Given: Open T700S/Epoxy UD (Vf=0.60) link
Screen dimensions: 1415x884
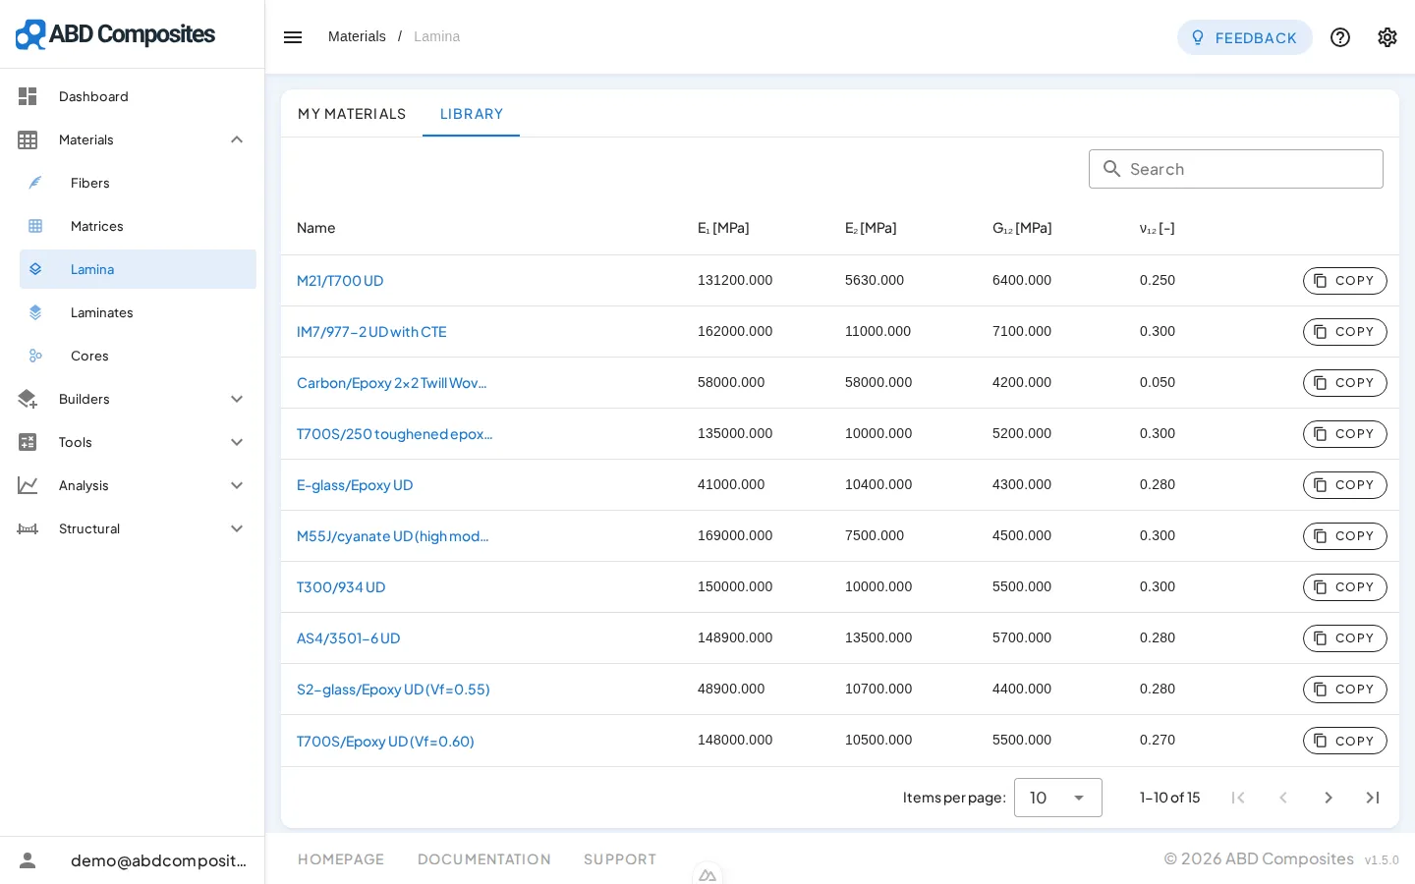Looking at the screenshot, I should 385,742.
